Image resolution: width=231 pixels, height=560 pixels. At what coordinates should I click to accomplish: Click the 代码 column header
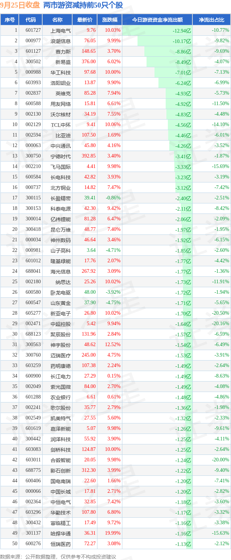point(31,20)
